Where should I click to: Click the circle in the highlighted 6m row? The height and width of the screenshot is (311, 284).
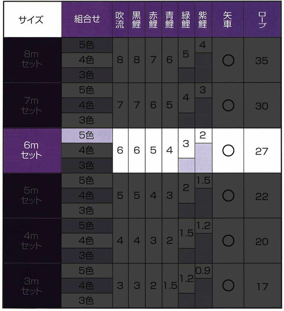(228, 151)
